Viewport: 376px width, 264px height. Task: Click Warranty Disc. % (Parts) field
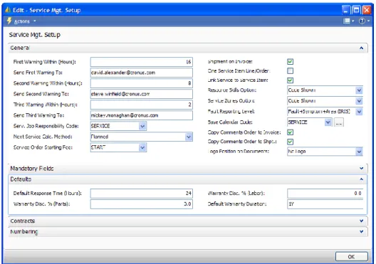pos(142,204)
